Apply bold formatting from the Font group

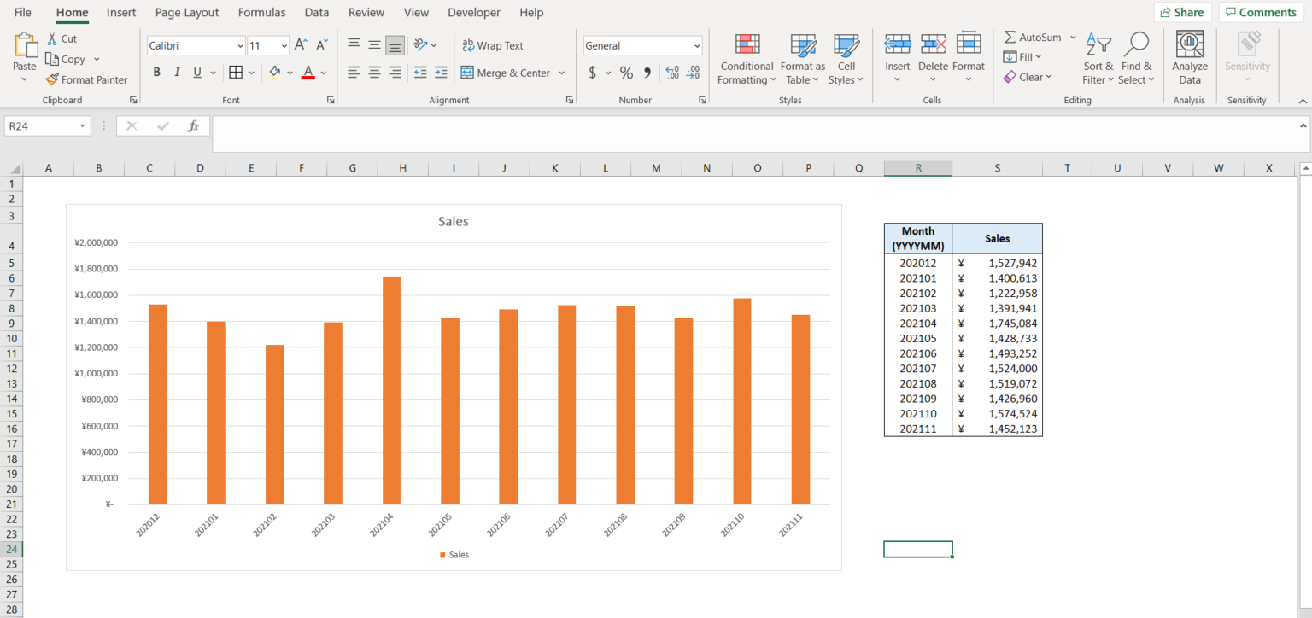click(x=156, y=72)
